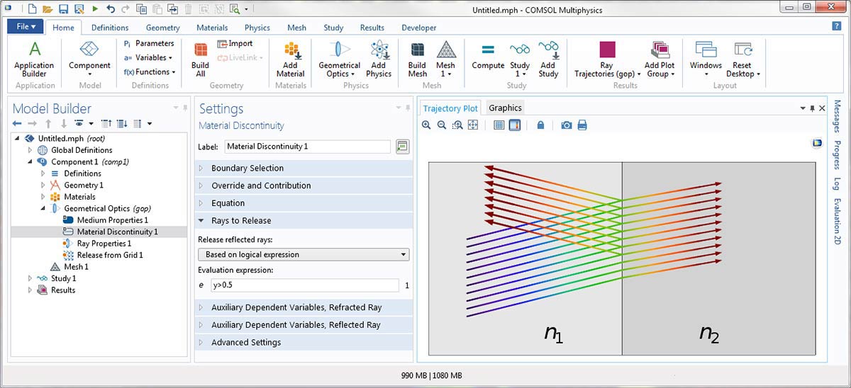Click the print icon in plot toolbar
This screenshot has width=851, height=388.
point(582,125)
